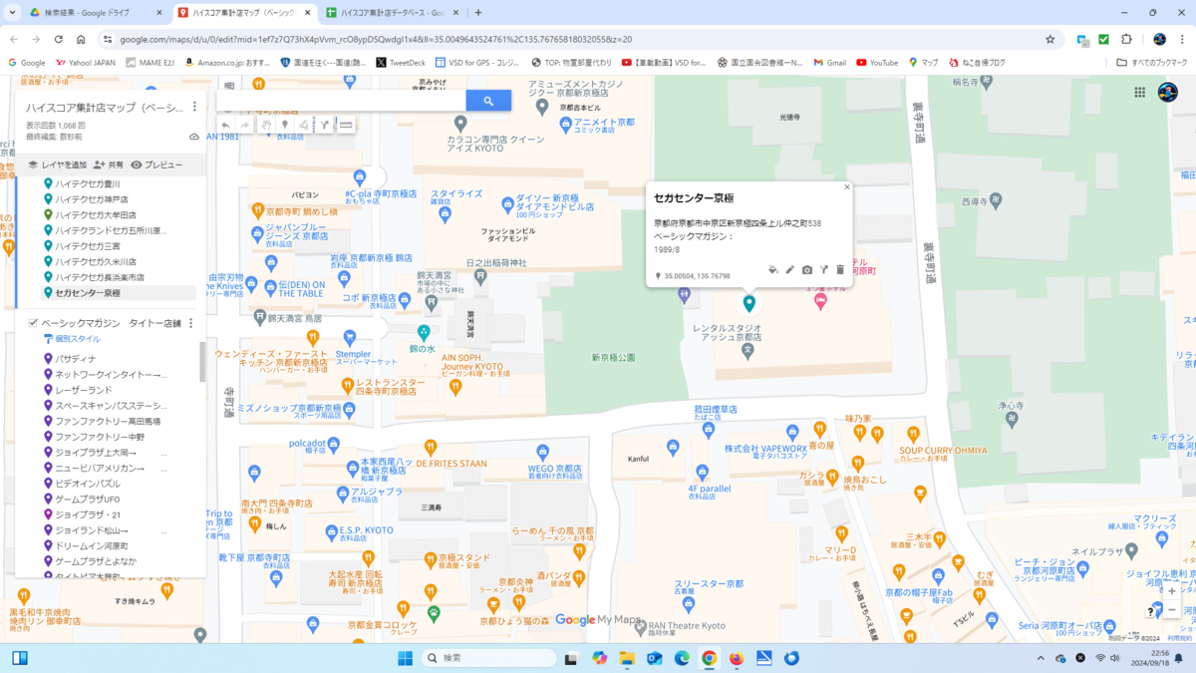Click the map title ハイスコア集計店マップ
The height and width of the screenshot is (673, 1196).
(x=105, y=107)
